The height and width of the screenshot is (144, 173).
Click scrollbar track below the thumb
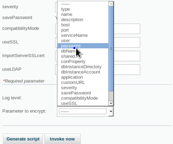tap(111, 96)
